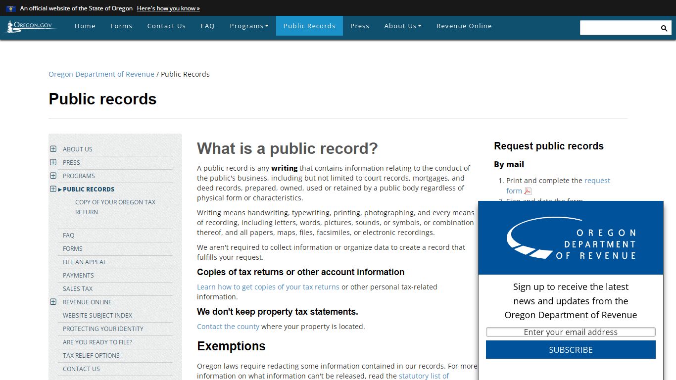Open PRESS sidebar link
Image resolution: width=676 pixels, height=380 pixels.
(x=71, y=162)
